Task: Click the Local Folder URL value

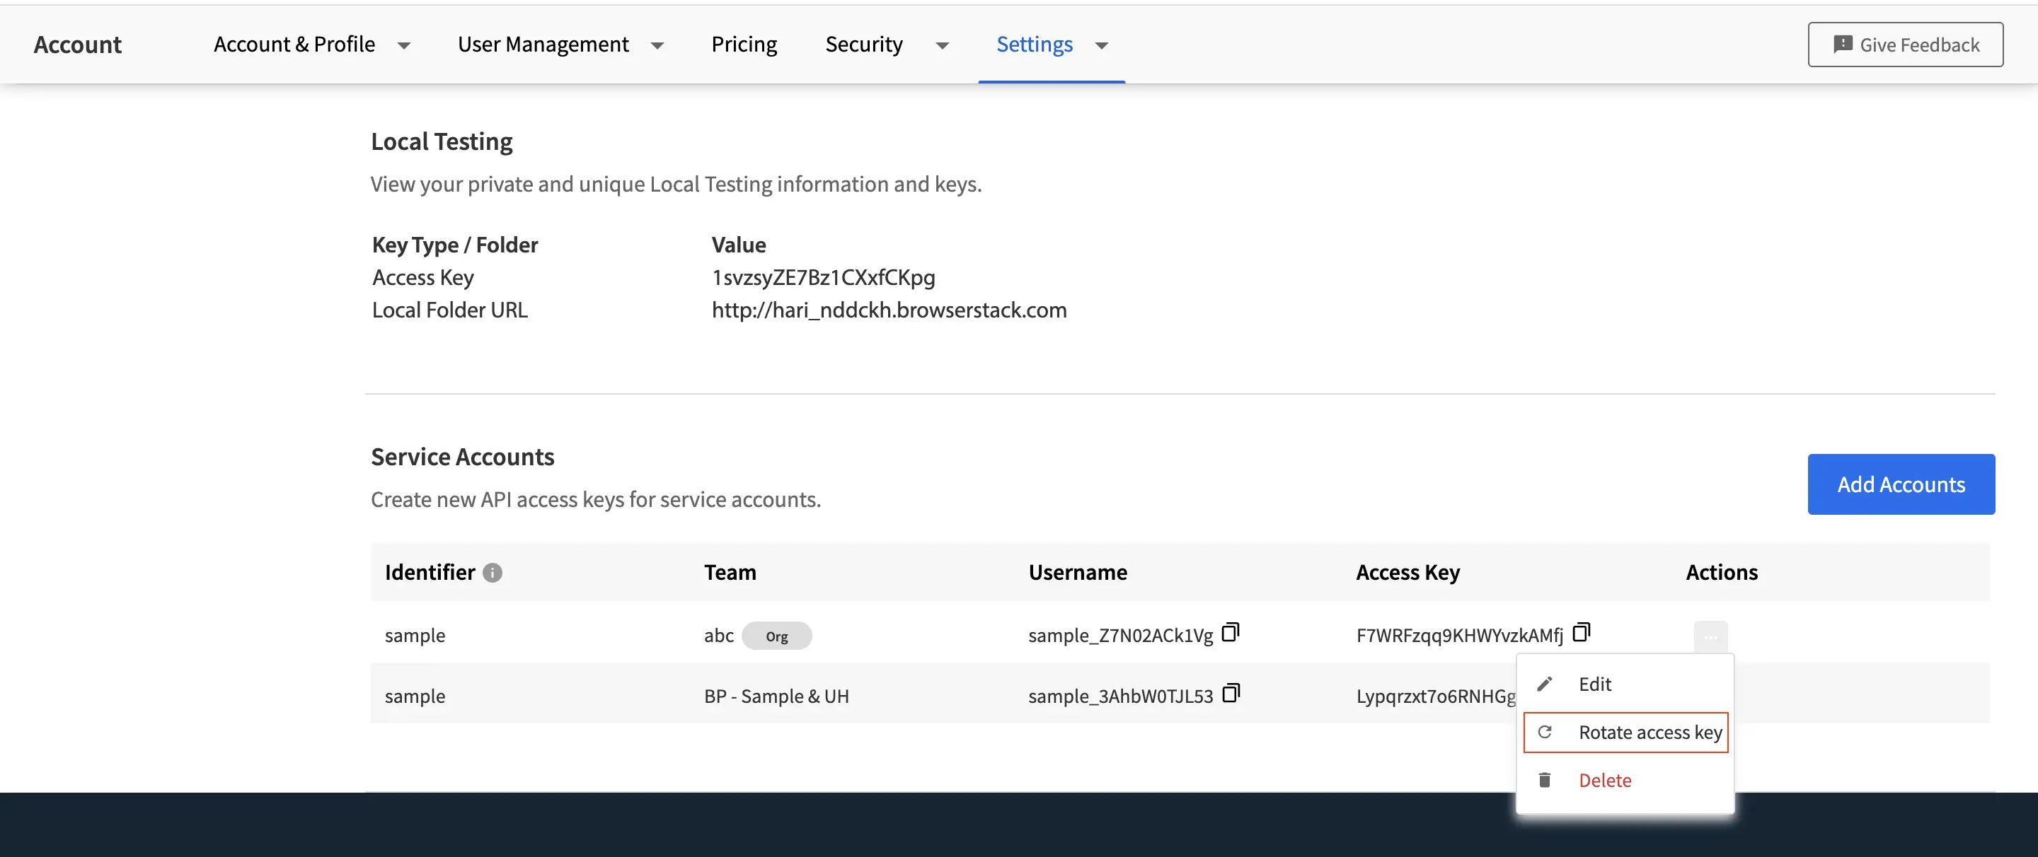Action: pos(890,309)
